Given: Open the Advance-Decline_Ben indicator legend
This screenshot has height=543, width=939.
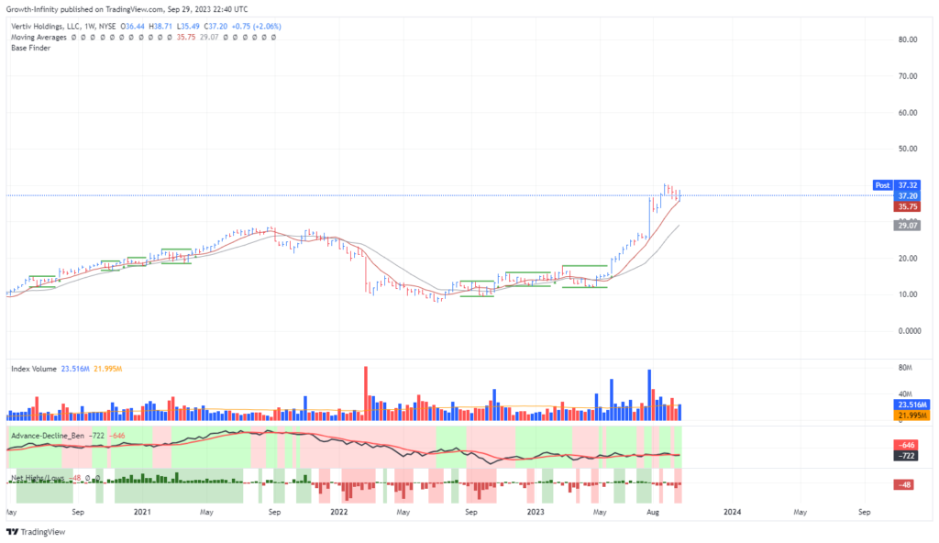Looking at the screenshot, I should tap(48, 434).
